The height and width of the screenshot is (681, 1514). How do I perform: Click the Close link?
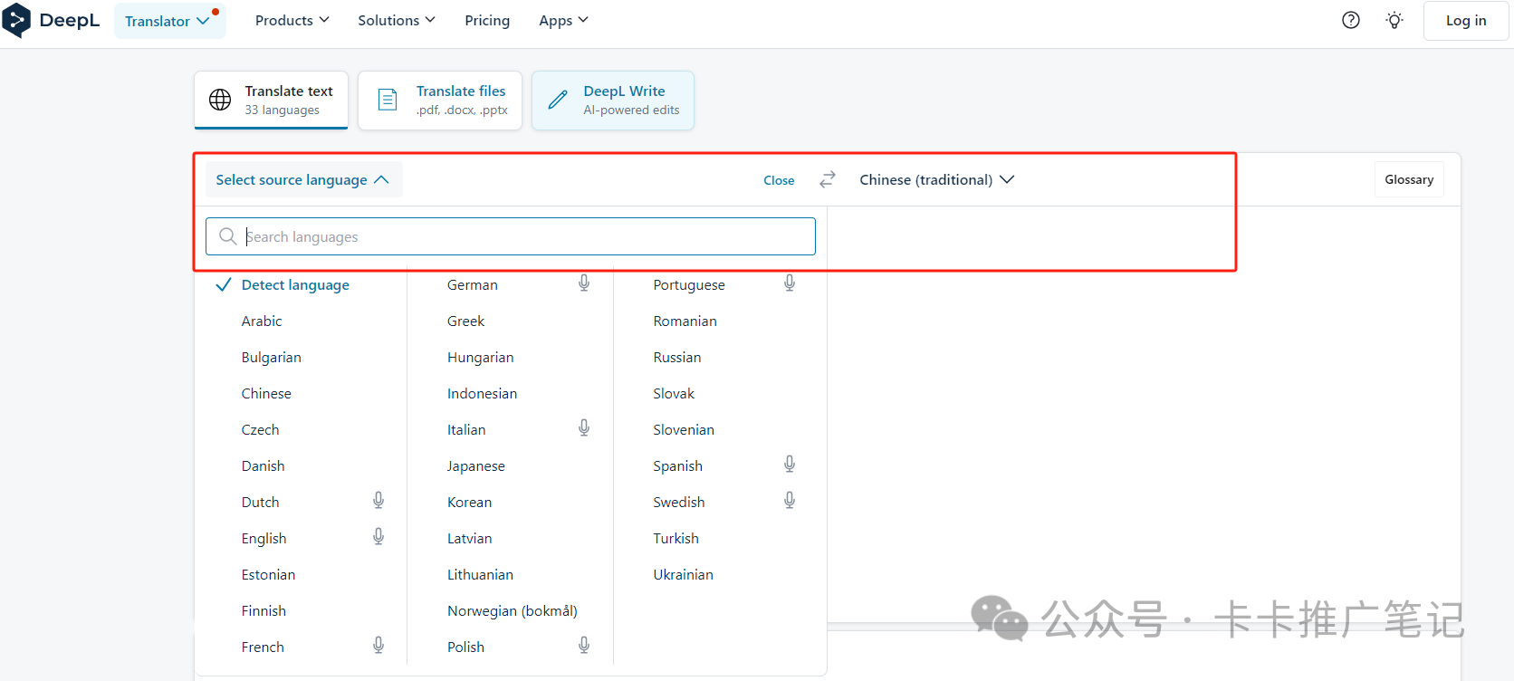(x=779, y=180)
